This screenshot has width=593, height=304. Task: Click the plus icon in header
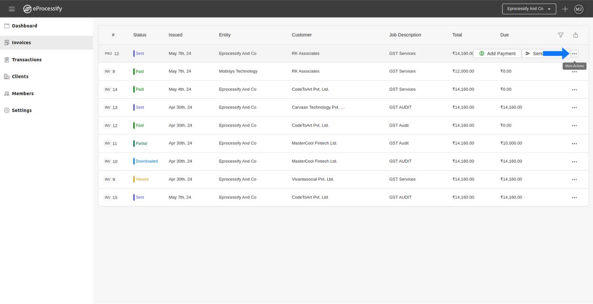click(x=565, y=9)
